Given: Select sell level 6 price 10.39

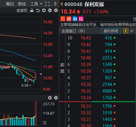Looking at the screenshot, I should click(86, 65).
